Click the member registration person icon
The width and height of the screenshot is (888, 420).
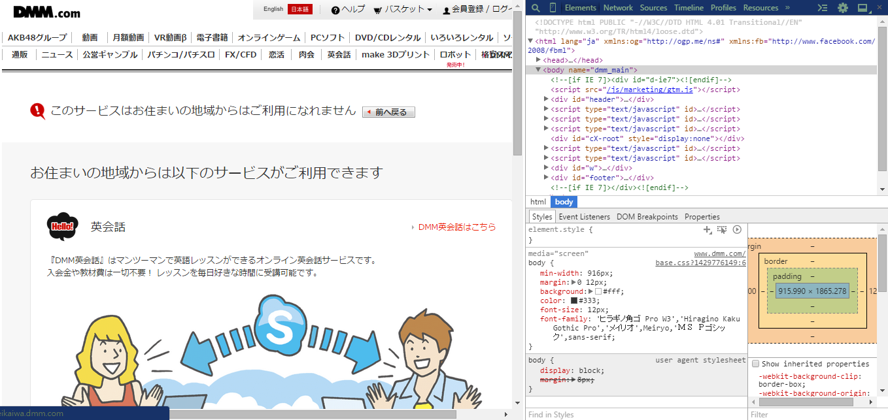tap(447, 10)
